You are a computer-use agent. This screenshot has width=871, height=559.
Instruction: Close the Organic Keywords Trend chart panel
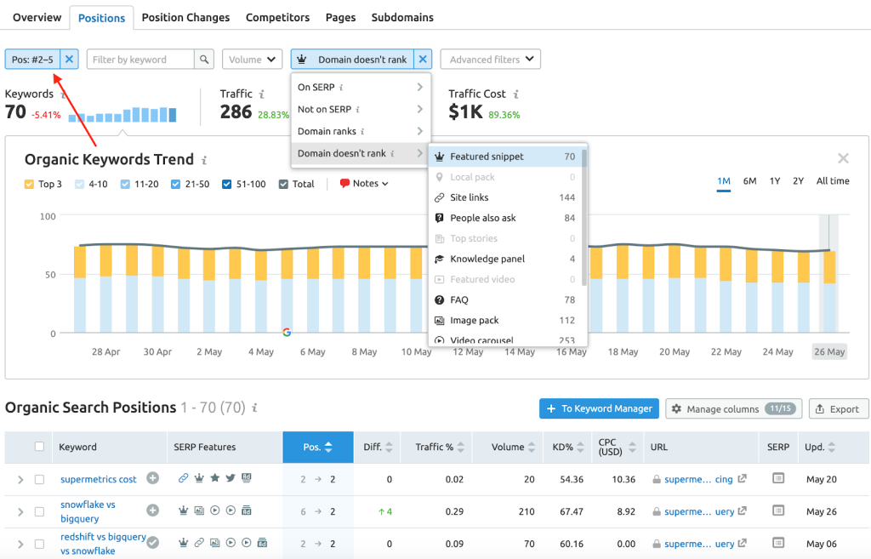pos(843,158)
